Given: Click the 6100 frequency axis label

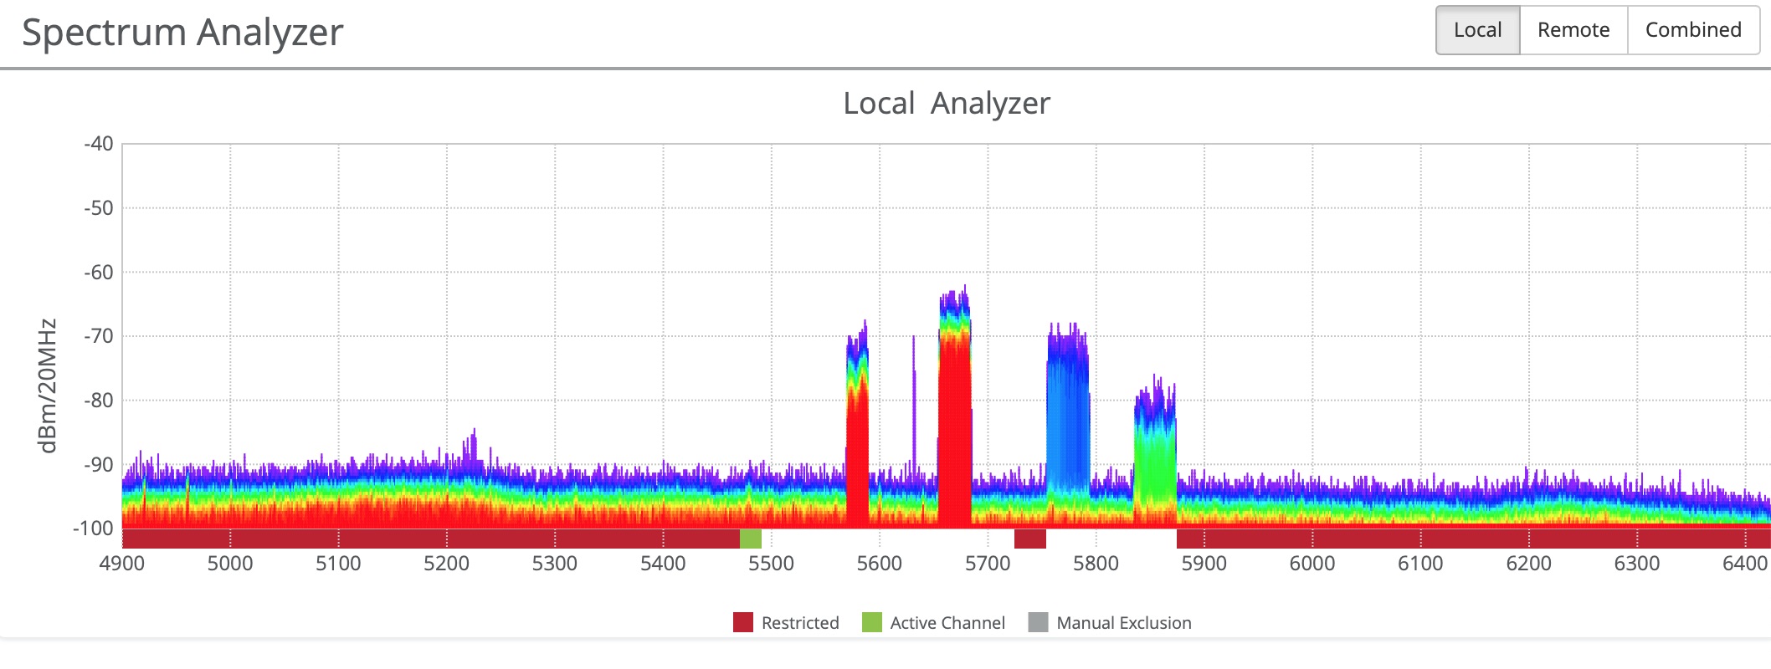Looking at the screenshot, I should [1420, 564].
